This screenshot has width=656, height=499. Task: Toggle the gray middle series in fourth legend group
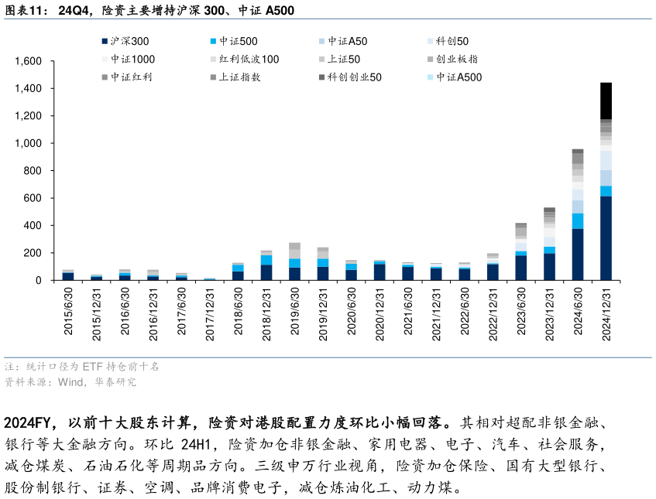pos(431,58)
